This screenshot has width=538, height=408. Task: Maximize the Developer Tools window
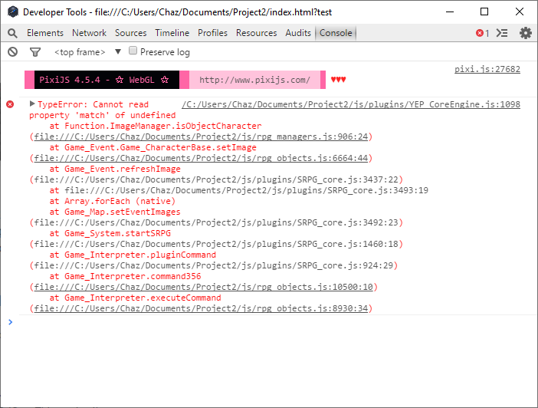coord(484,12)
